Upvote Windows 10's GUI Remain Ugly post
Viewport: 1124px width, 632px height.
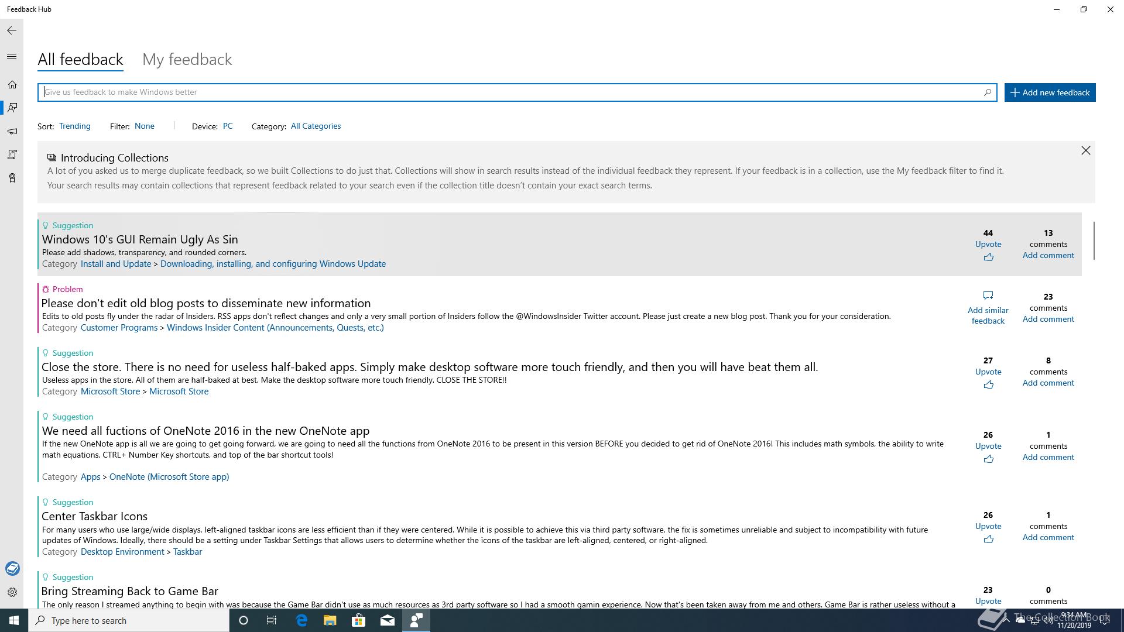point(988,244)
